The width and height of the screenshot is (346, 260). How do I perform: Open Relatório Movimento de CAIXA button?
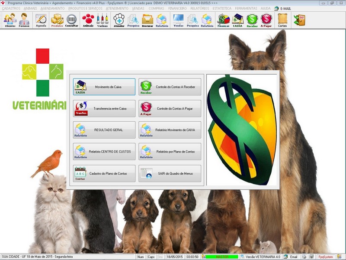(x=170, y=130)
